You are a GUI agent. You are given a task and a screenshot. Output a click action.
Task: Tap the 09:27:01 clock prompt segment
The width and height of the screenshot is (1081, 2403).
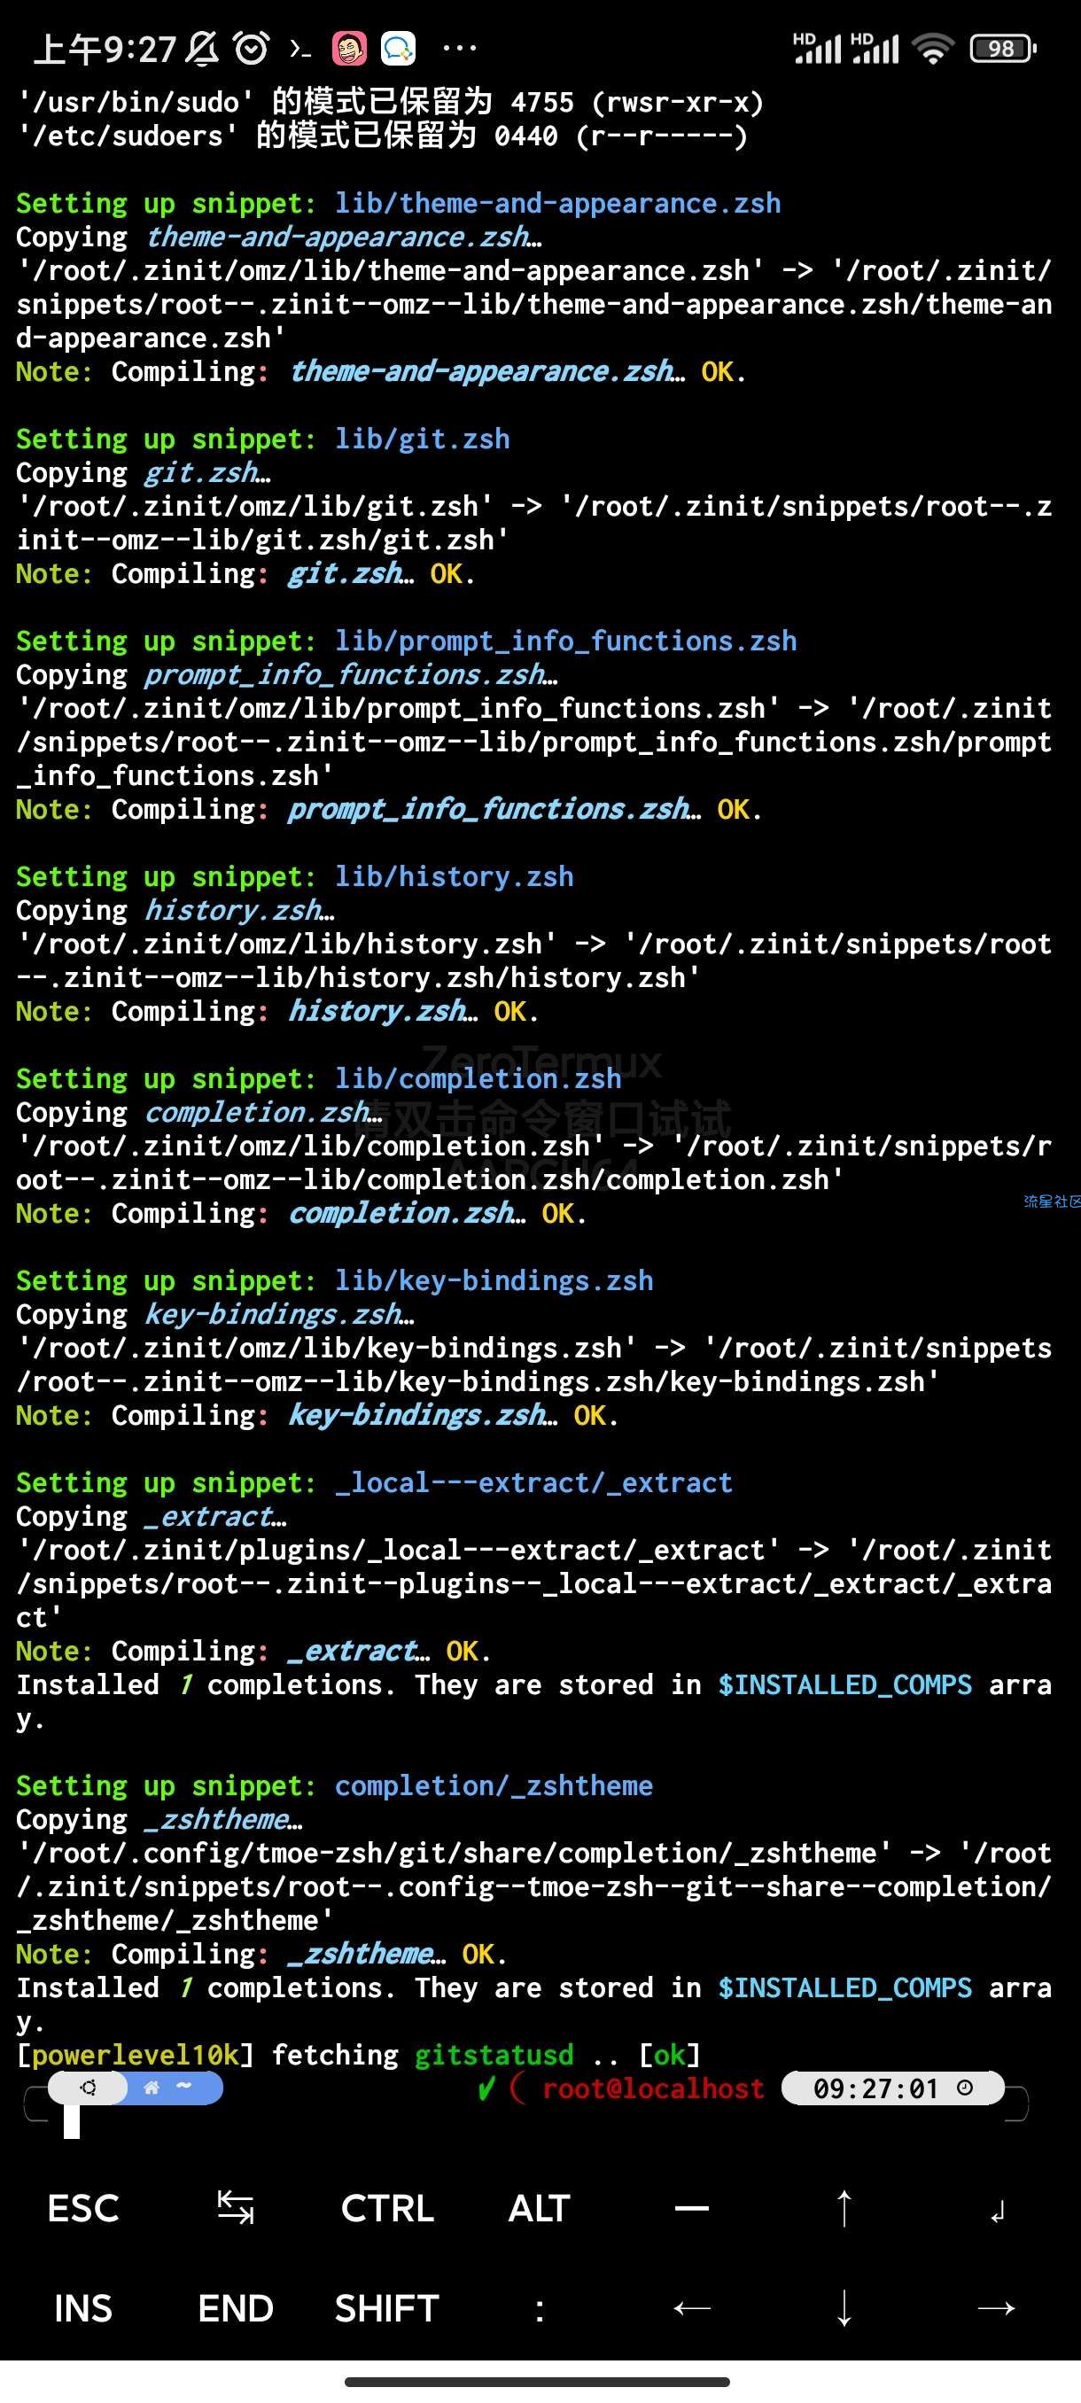click(892, 2088)
